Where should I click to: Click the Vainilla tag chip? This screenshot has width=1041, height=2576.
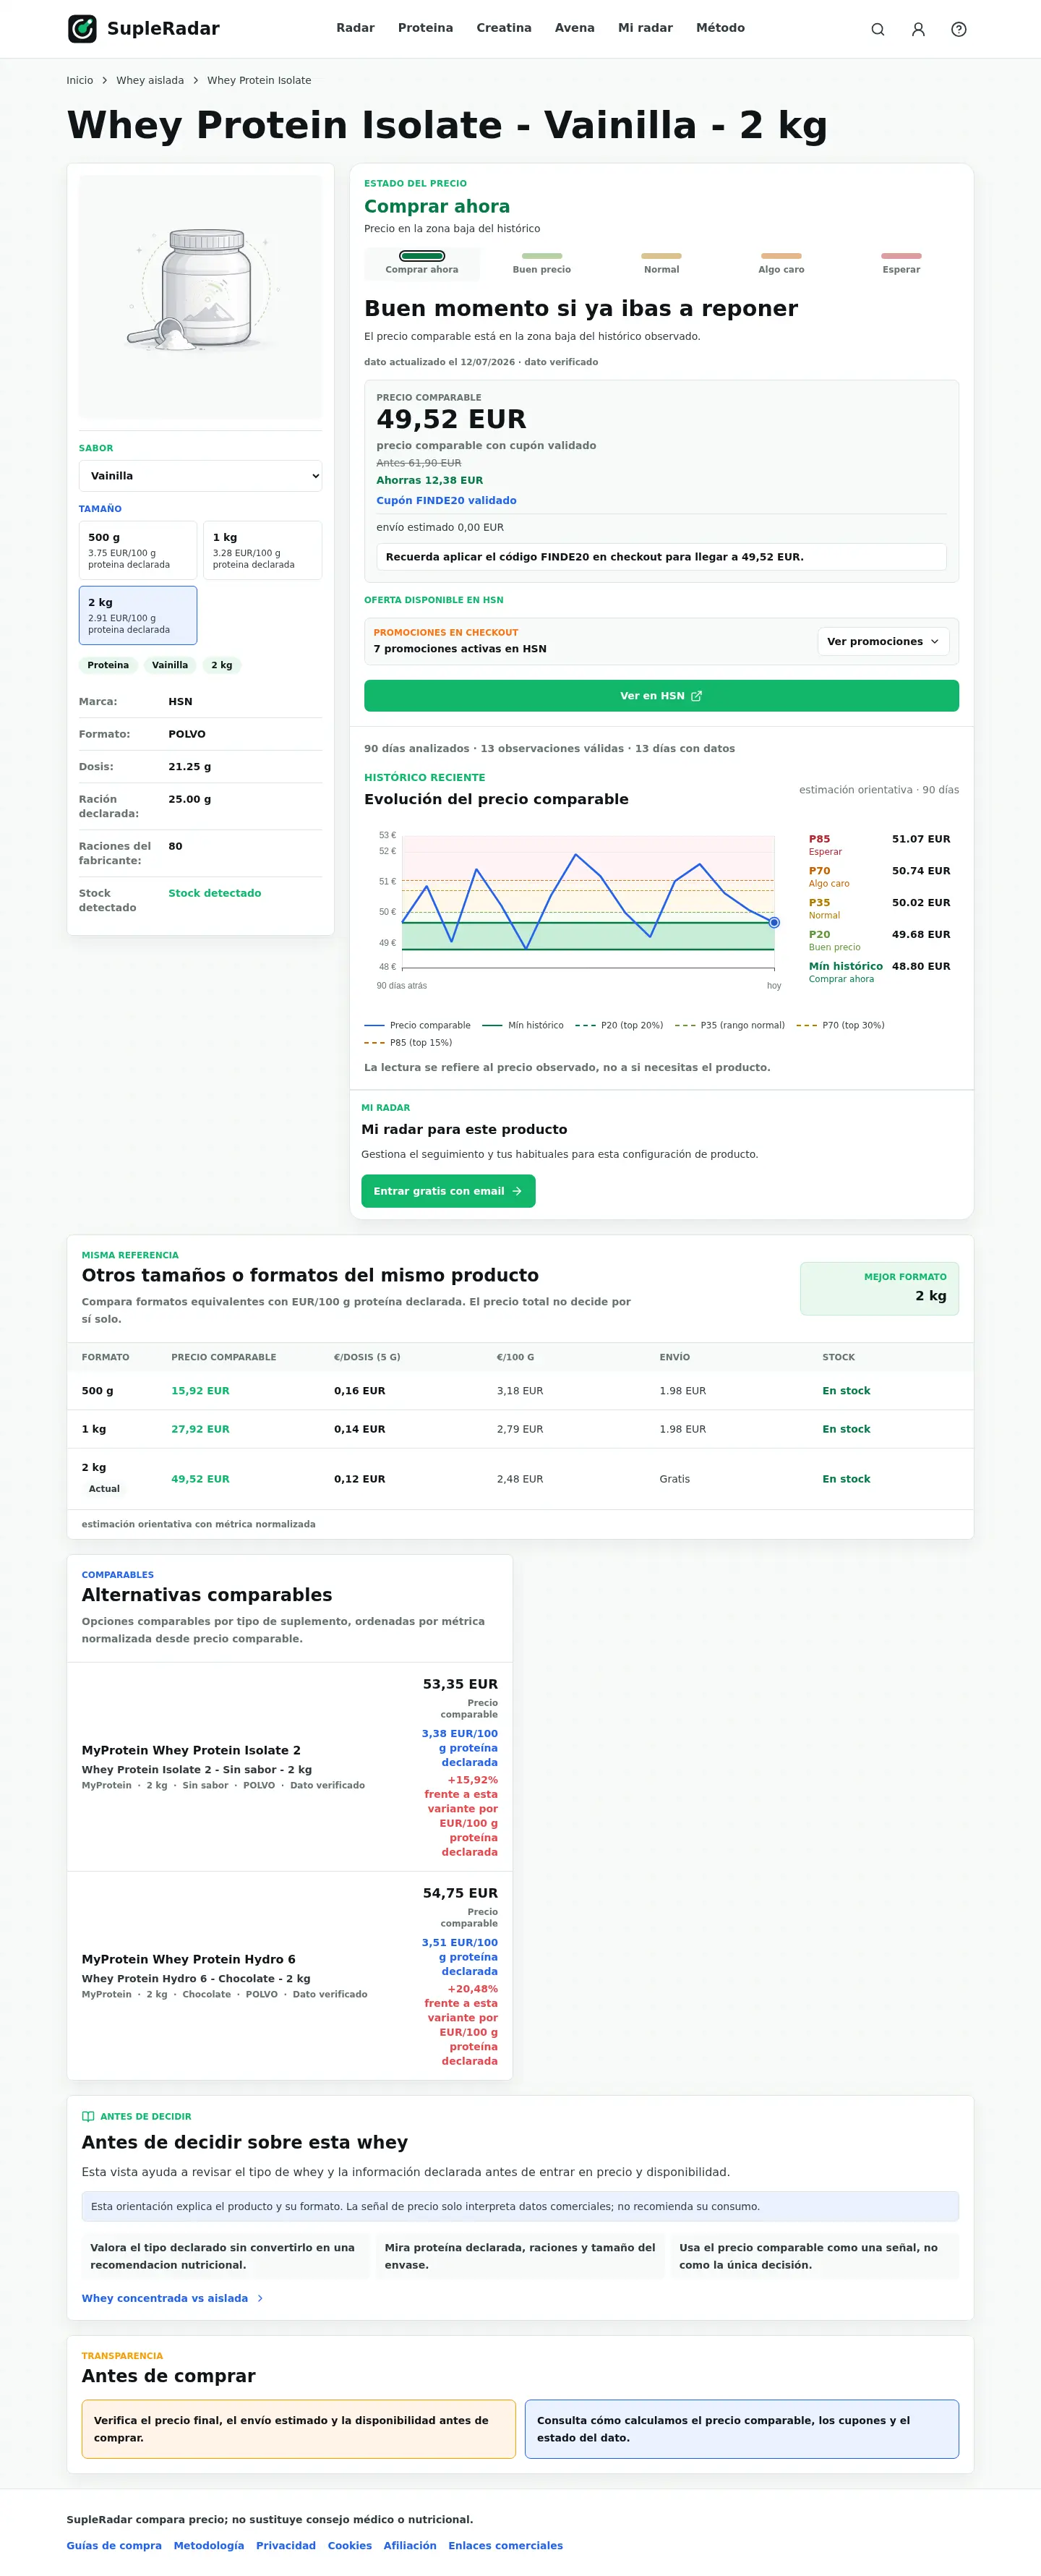(170, 665)
